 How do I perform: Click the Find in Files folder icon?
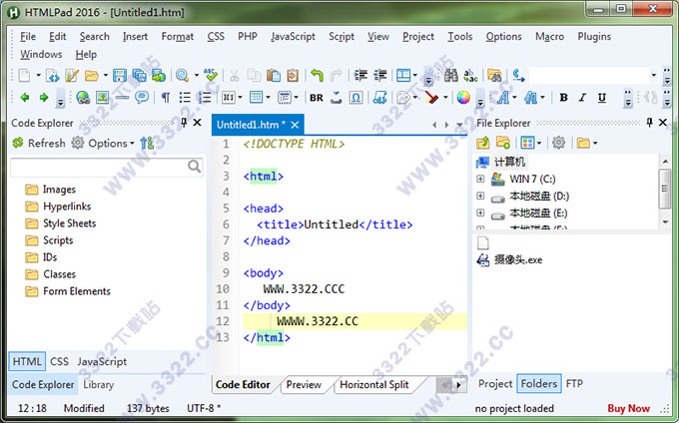tap(494, 75)
